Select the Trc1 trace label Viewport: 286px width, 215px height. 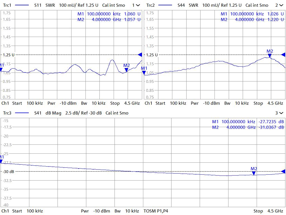coord(7,5)
